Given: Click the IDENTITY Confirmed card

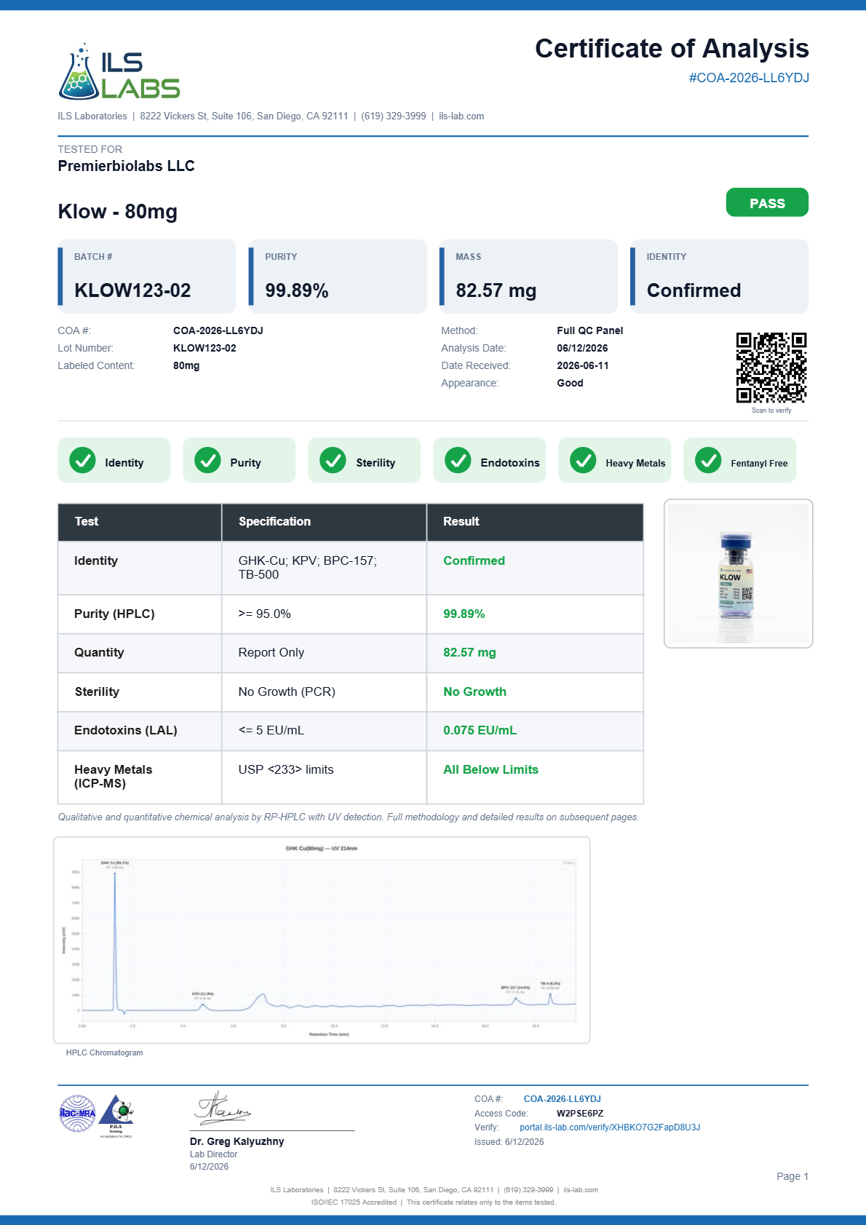Looking at the screenshot, I should (719, 277).
